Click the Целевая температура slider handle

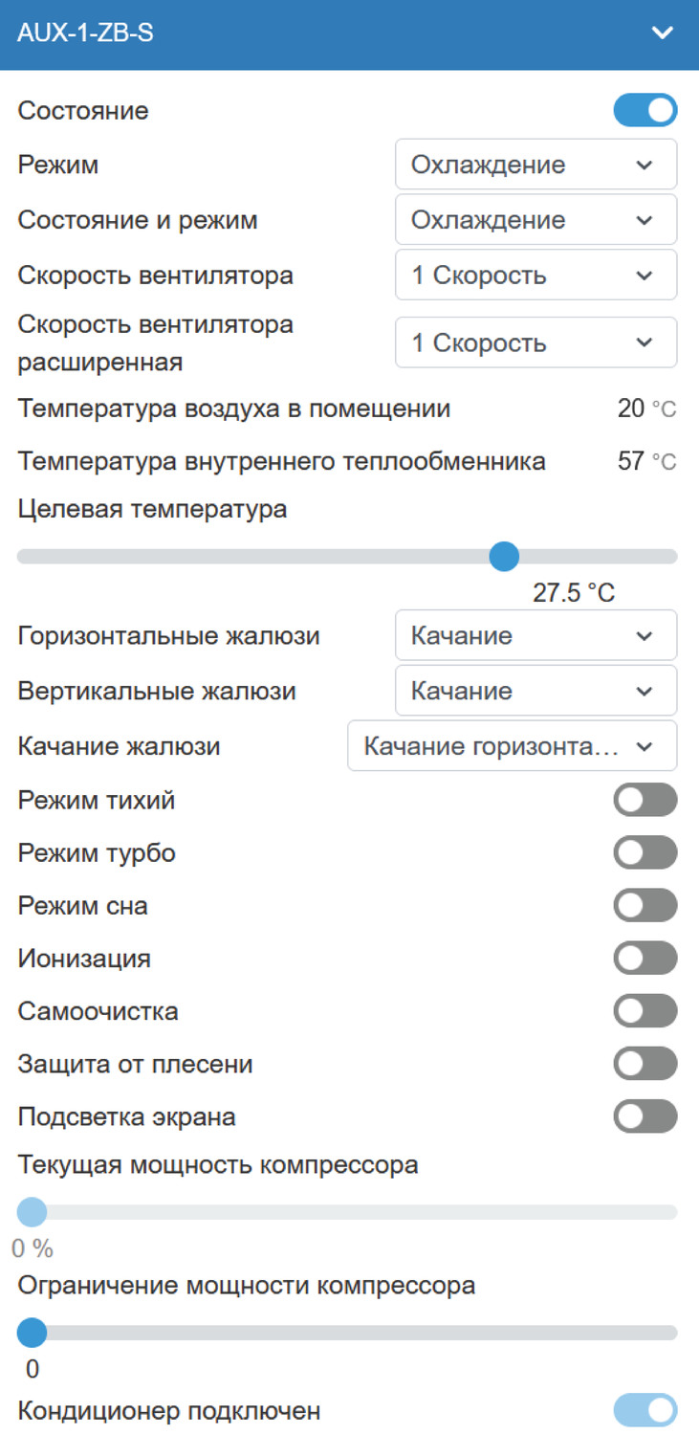504,556
